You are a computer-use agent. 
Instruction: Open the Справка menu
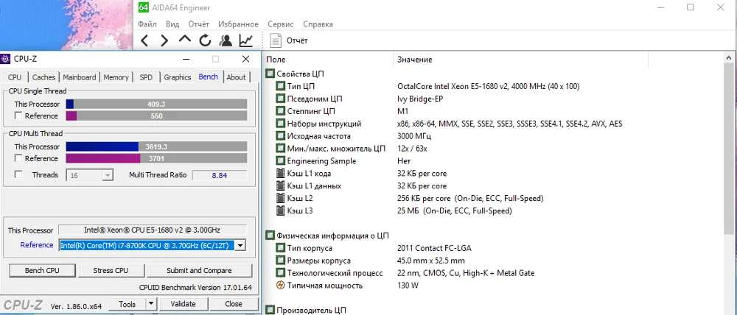click(x=318, y=24)
